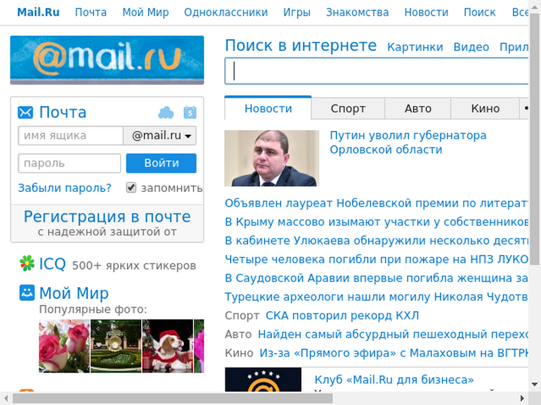Click the Поиск в интернете heading link
The image size is (541, 405).
pos(301,45)
